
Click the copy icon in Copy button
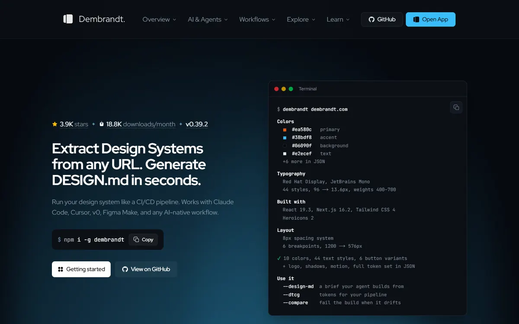(136, 239)
